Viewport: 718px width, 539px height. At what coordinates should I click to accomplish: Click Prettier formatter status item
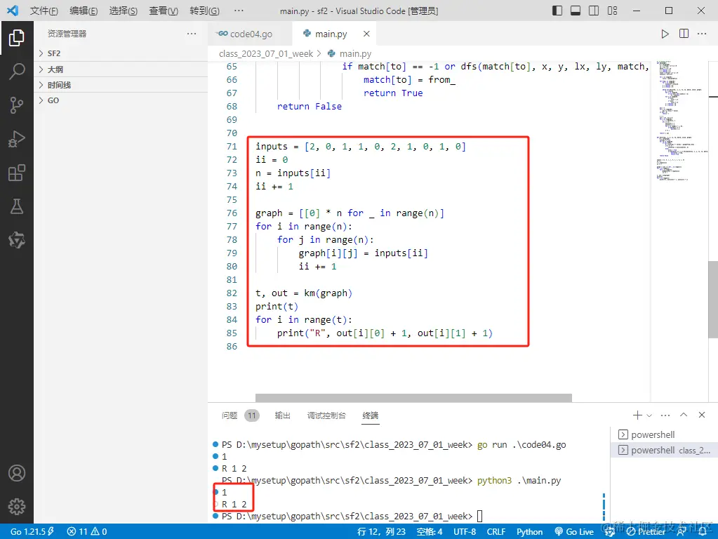pos(646,532)
